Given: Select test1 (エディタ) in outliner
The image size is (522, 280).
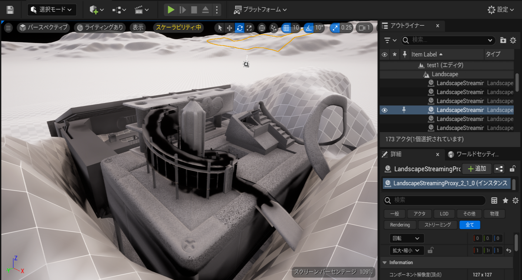Looking at the screenshot, I should [445, 65].
